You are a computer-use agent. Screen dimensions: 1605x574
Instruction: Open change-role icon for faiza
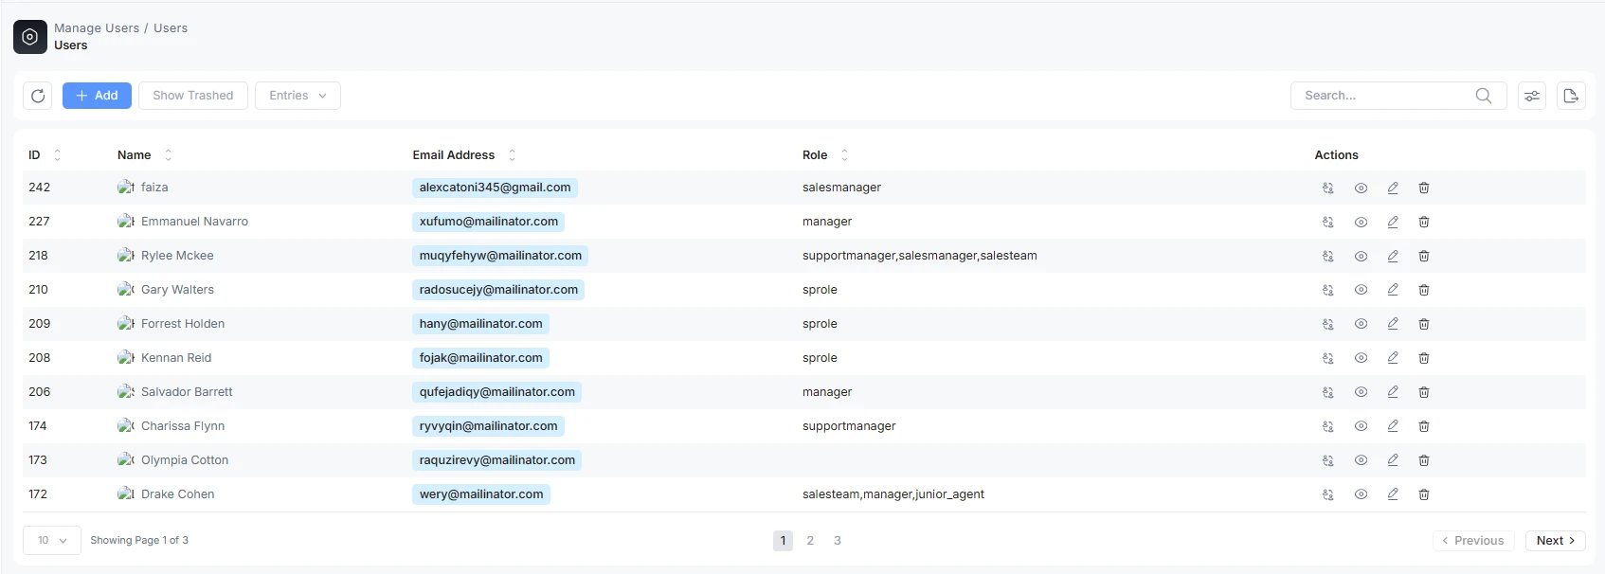click(1328, 188)
